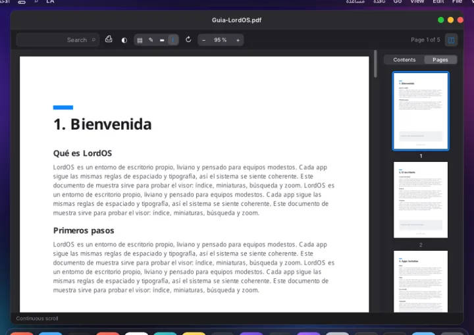Click the 95 % zoom level display
This screenshot has width=474, height=335.
(x=221, y=40)
